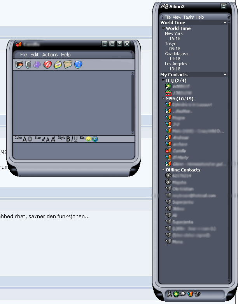
Task: Select the first contact under Offline Contacts
Action: click(178, 176)
